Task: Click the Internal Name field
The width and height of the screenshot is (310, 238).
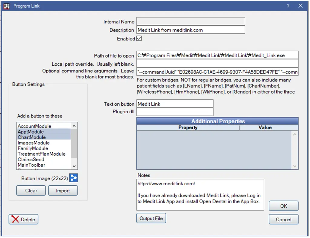Action: [191, 21]
